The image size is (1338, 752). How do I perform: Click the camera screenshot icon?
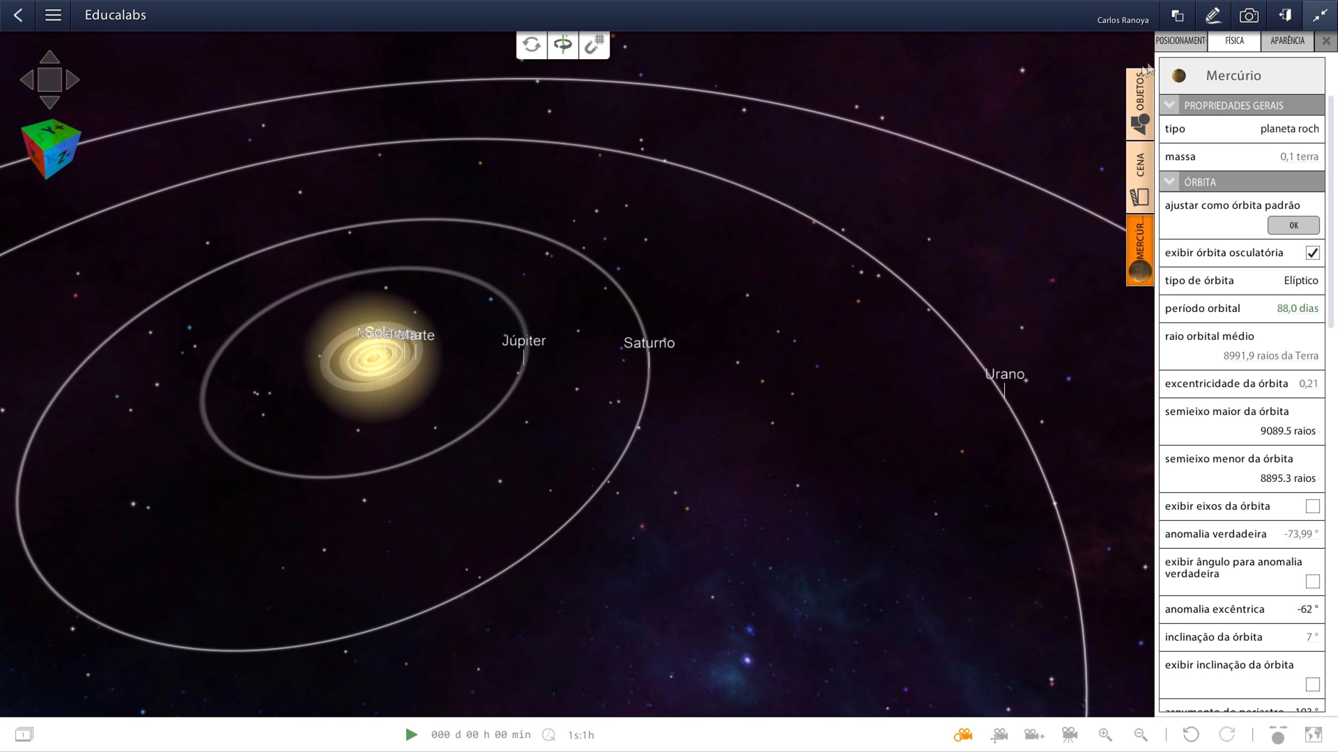point(1248,16)
